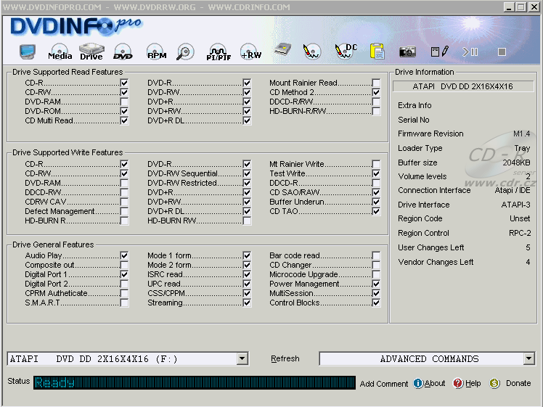
Task: Open the Media info tool
Action: pos(60,52)
